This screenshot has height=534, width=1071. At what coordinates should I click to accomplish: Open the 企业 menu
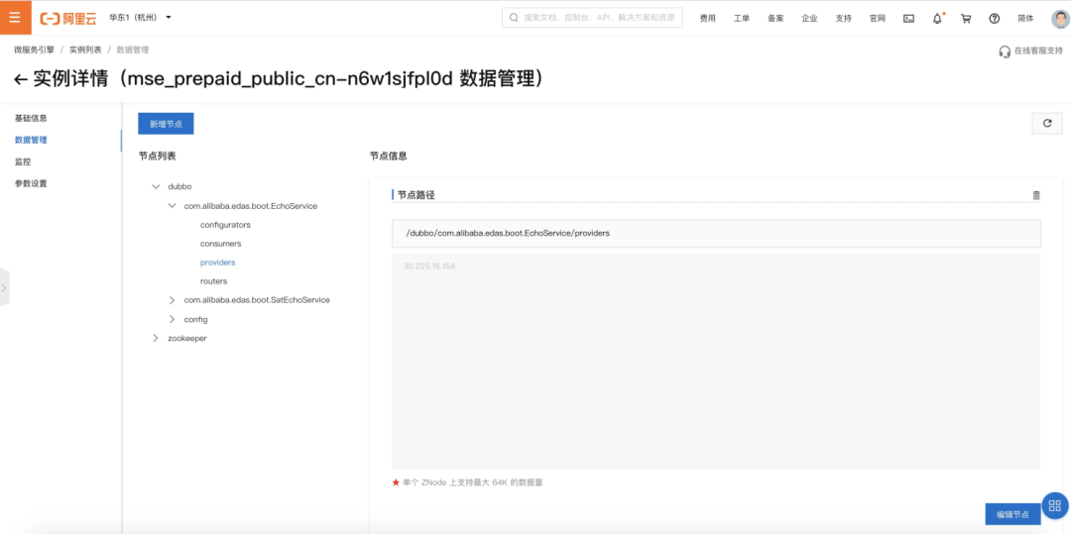pos(809,19)
